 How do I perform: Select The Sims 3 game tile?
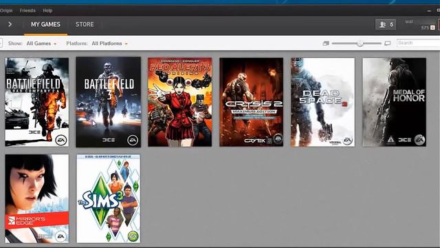pyautogui.click(x=109, y=198)
